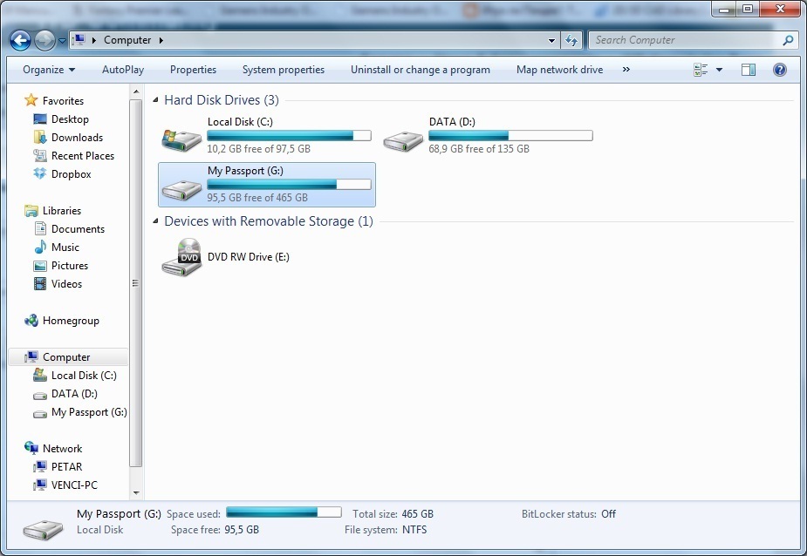The height and width of the screenshot is (556, 807).
Task: Open the Organize dropdown menu
Action: point(49,70)
